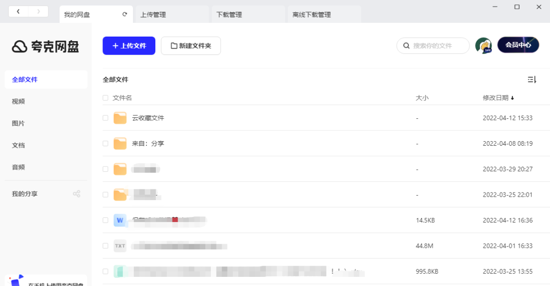Image resolution: width=550 pixels, height=286 pixels.
Task: Click the 文件名 column header
Action: pyautogui.click(x=122, y=98)
